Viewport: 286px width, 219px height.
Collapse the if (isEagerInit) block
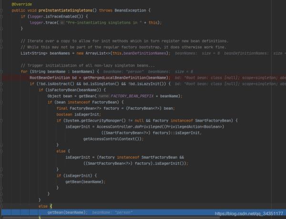(2, 175)
